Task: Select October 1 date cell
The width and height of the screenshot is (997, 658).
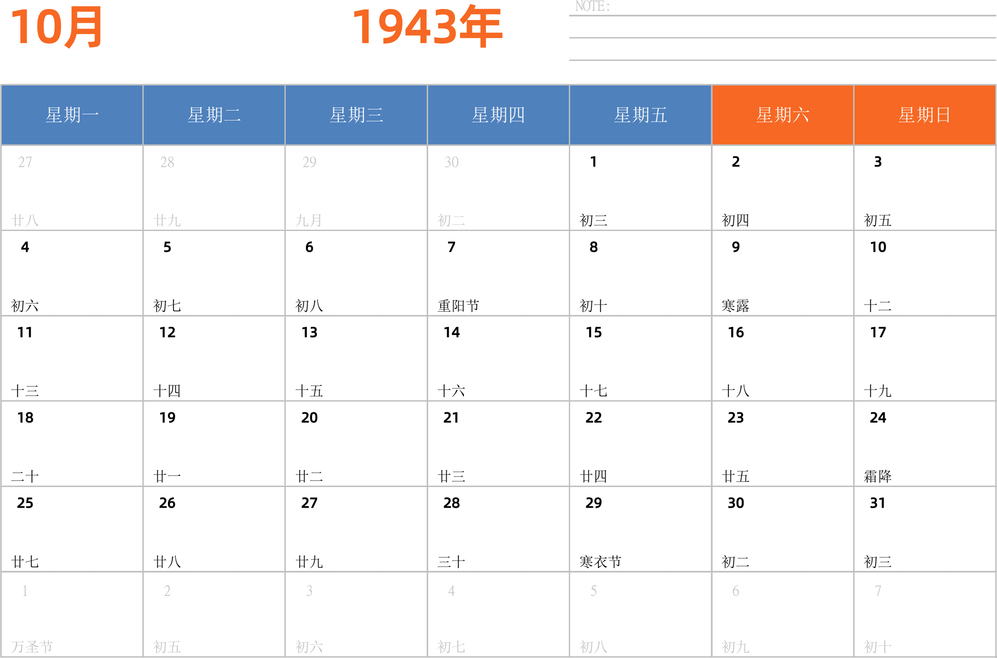Action: tap(640, 188)
